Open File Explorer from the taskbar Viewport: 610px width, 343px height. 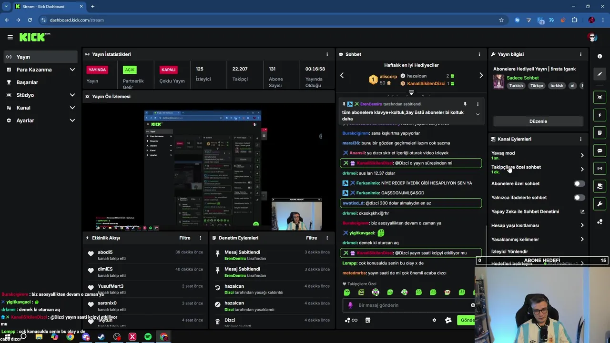pyautogui.click(x=39, y=337)
